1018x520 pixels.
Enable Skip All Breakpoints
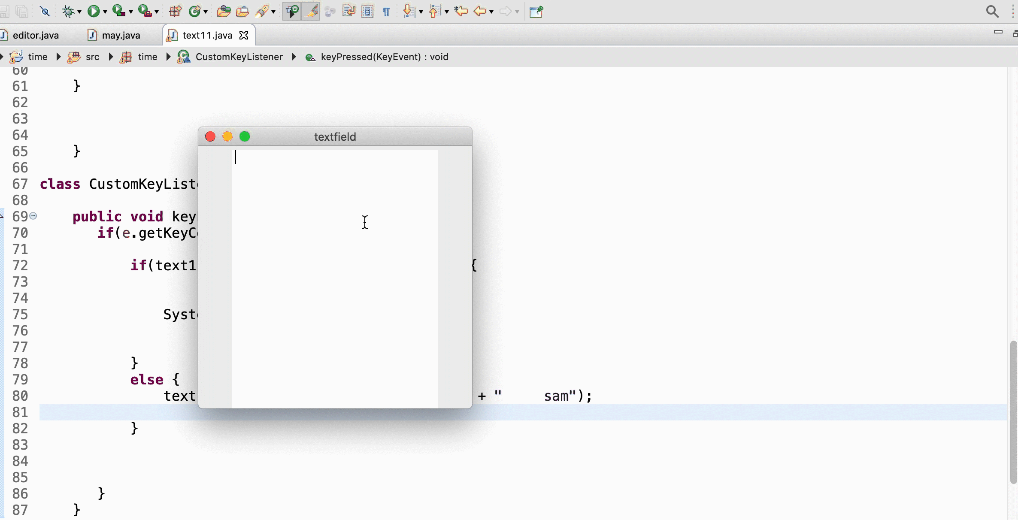(x=45, y=12)
